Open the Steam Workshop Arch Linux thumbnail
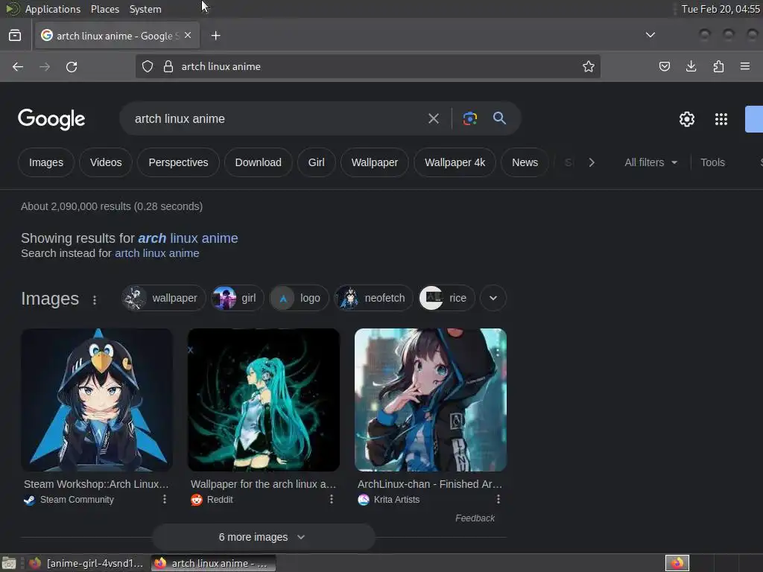The height and width of the screenshot is (572, 763). (97, 400)
